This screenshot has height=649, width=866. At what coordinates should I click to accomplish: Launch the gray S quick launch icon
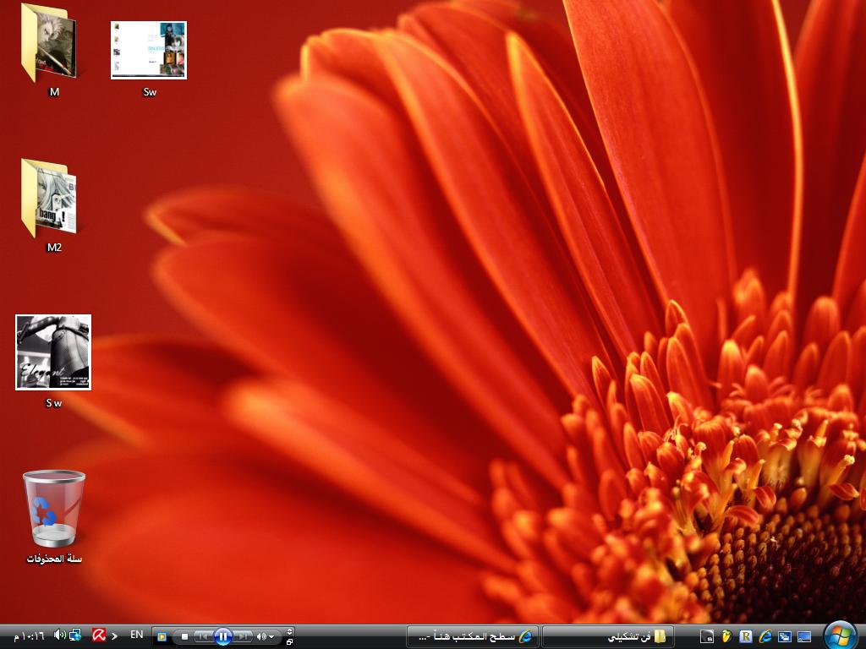click(x=707, y=636)
